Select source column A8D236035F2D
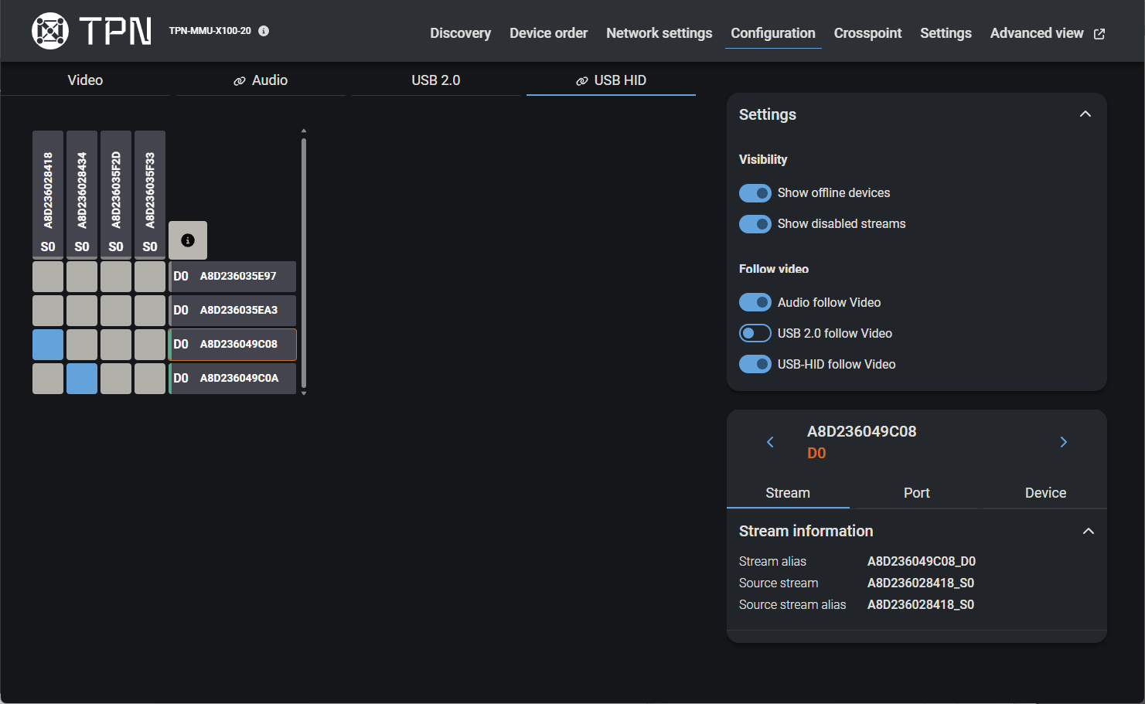Viewport: 1145px width, 704px height. (x=116, y=194)
